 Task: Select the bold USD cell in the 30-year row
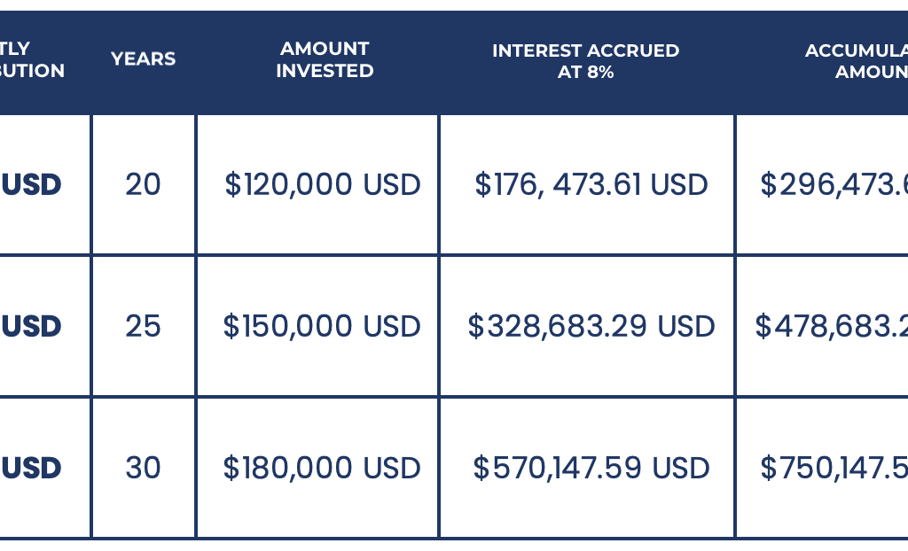pyautogui.click(x=32, y=468)
